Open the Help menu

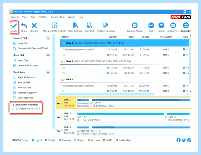pyautogui.click(x=81, y=17)
